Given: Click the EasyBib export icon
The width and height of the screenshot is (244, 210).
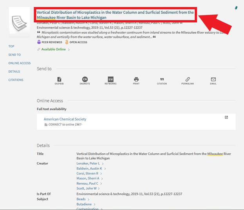Looking at the screenshot, I should 59,79.
